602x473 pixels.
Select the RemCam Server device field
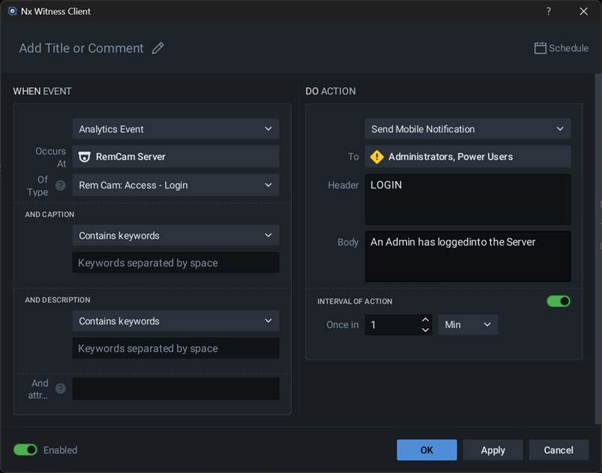click(176, 157)
